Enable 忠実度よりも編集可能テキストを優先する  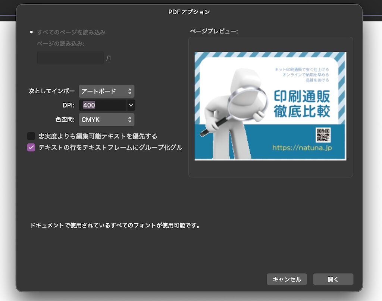(x=31, y=136)
